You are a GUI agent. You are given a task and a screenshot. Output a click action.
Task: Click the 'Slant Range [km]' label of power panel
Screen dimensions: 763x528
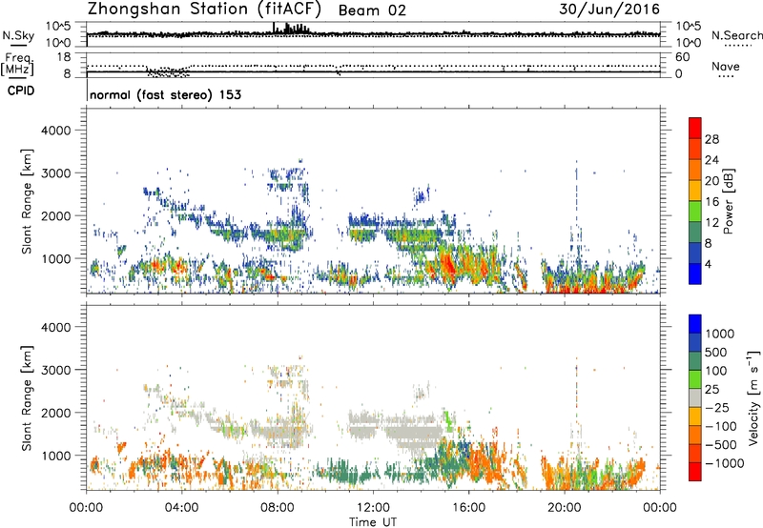coord(27,201)
